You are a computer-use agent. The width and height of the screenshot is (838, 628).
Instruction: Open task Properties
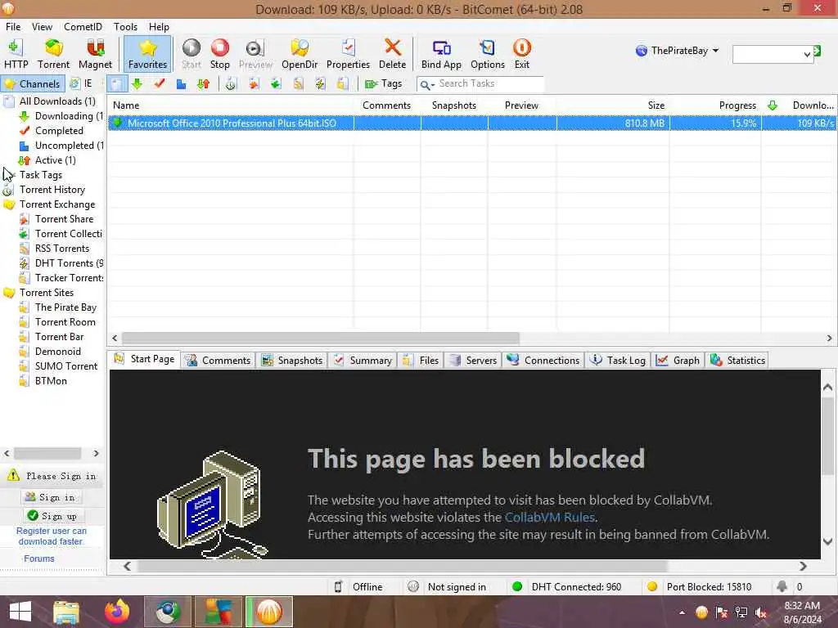click(x=348, y=54)
